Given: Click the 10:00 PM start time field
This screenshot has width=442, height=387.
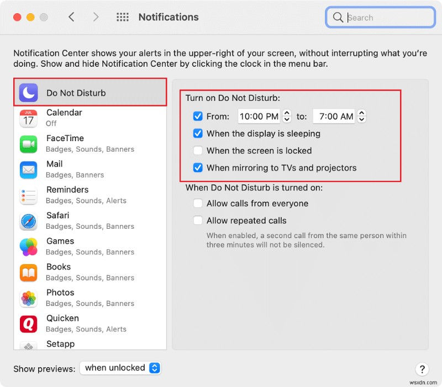Looking at the screenshot, I should pos(259,116).
